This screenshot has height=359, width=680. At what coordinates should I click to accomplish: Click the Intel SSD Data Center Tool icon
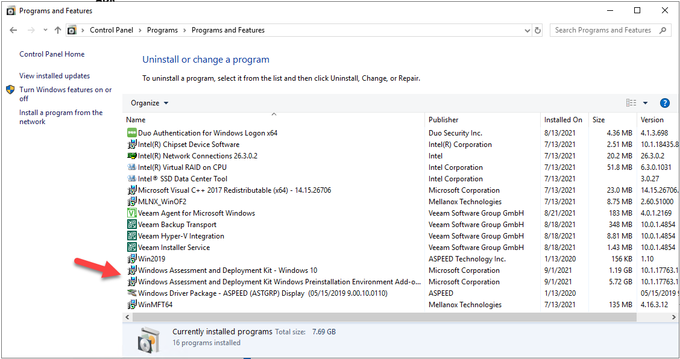132,179
